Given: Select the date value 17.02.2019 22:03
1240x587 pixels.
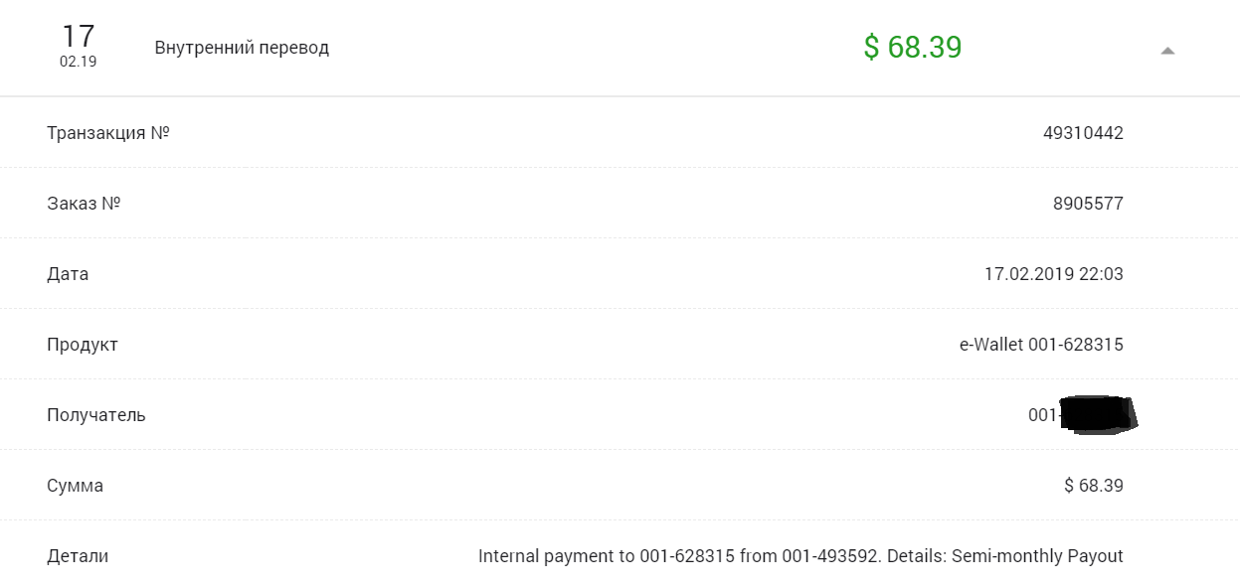Looking at the screenshot, I should [1053, 274].
